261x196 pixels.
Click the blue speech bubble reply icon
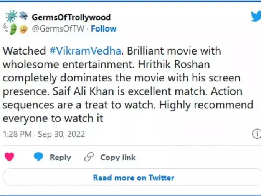(x=38, y=157)
